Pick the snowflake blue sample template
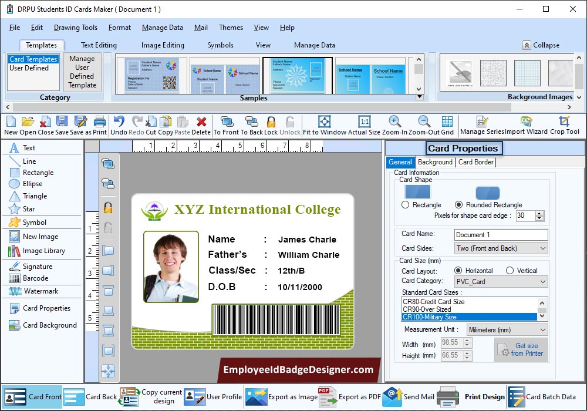This screenshot has height=411, width=587. coord(297,75)
